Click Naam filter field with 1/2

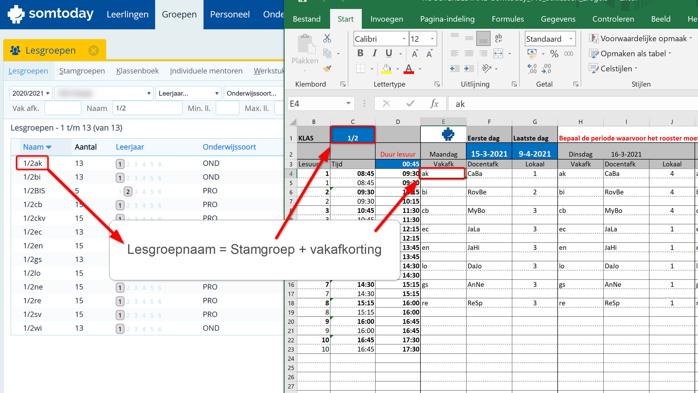147,108
